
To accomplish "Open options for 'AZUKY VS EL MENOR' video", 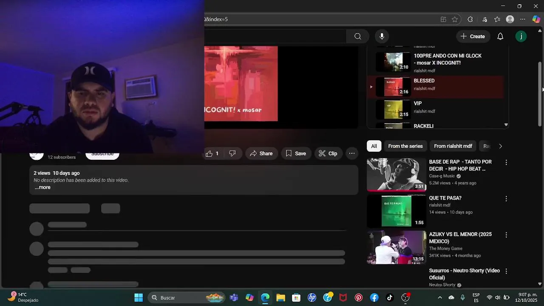I will [x=506, y=235].
